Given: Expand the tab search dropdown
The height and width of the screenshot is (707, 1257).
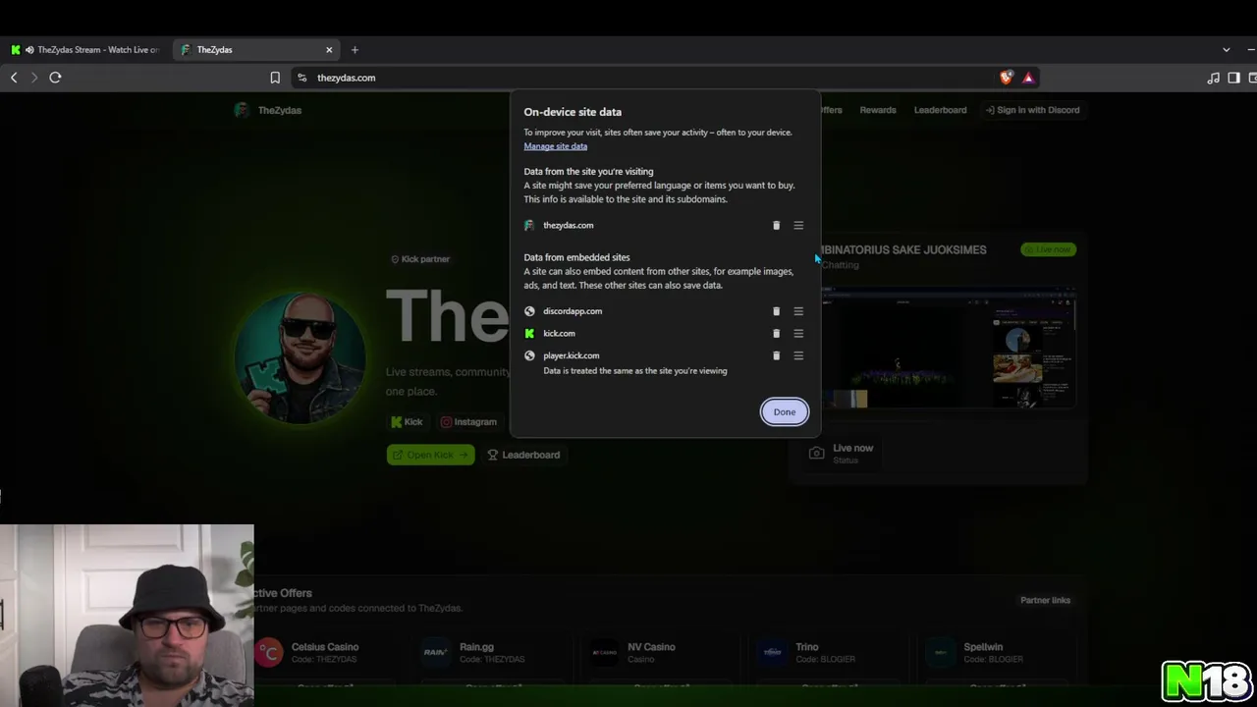Looking at the screenshot, I should click(1226, 50).
